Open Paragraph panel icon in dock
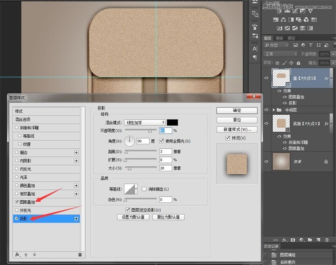 pos(255,58)
